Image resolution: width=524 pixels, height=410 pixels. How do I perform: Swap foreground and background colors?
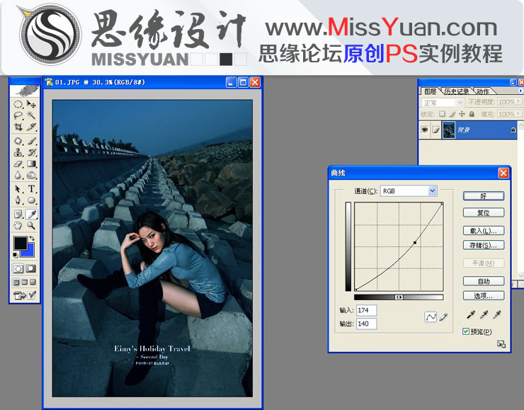point(32,238)
